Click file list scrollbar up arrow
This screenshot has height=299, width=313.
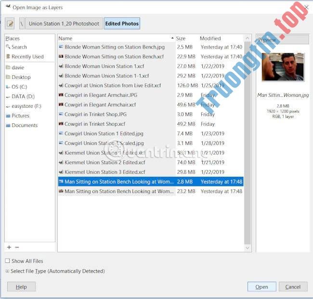pyautogui.click(x=248, y=38)
